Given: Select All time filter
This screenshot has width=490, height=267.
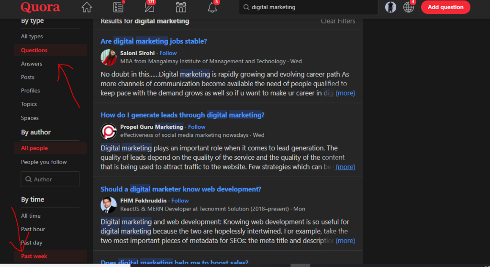Looking at the screenshot, I should click(31, 216).
